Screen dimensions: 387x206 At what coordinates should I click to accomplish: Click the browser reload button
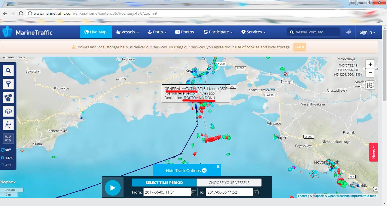[x=21, y=13]
